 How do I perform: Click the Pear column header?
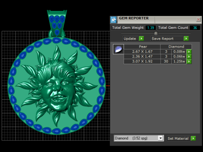pyautogui.click(x=142, y=46)
